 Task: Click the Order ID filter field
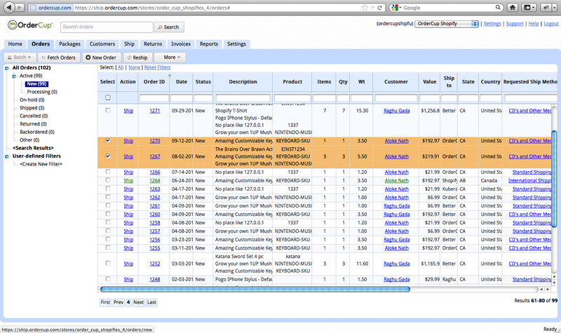tap(154, 98)
